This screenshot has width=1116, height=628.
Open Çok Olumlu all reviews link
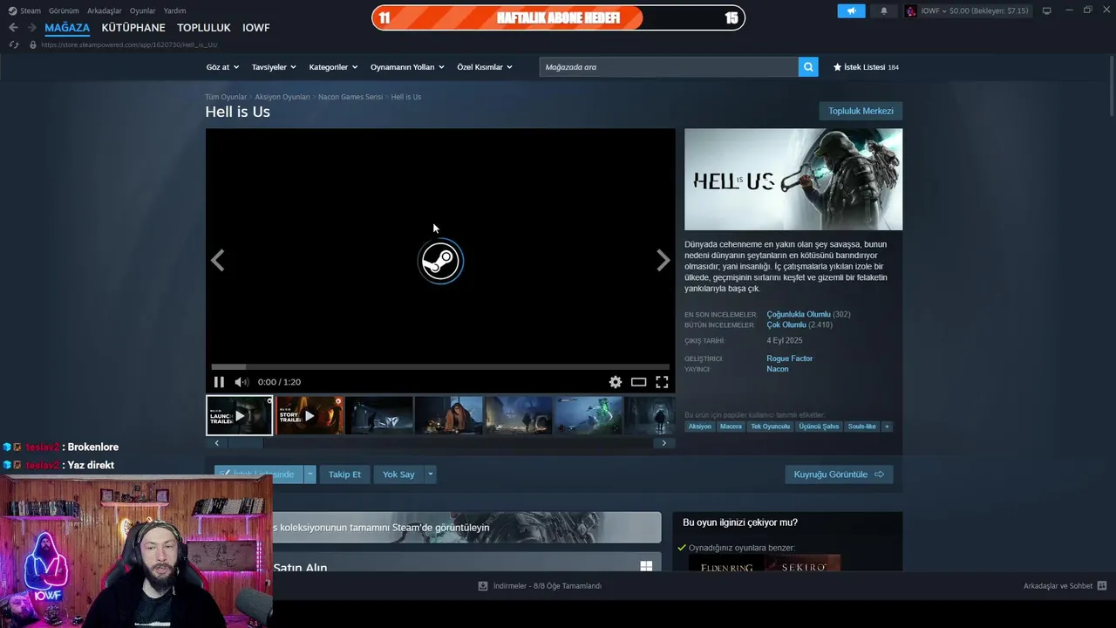pos(786,324)
